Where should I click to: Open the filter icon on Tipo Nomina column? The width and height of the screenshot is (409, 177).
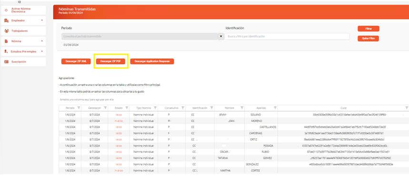(x=156, y=108)
